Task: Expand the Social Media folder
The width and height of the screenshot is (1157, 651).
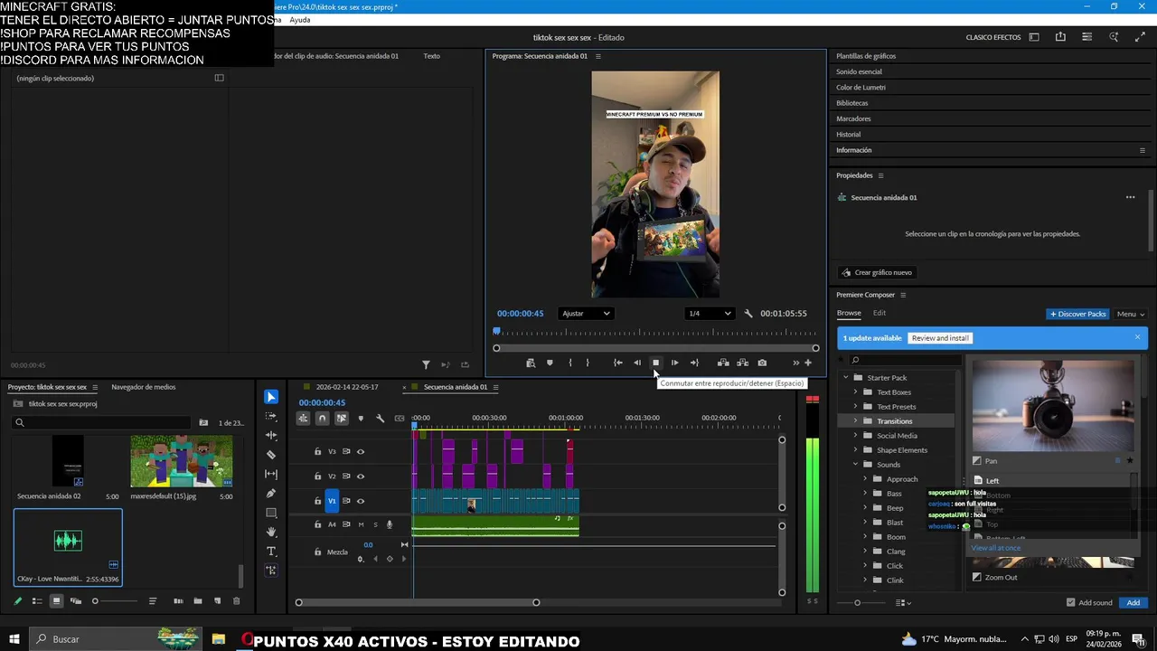Action: coord(855,435)
